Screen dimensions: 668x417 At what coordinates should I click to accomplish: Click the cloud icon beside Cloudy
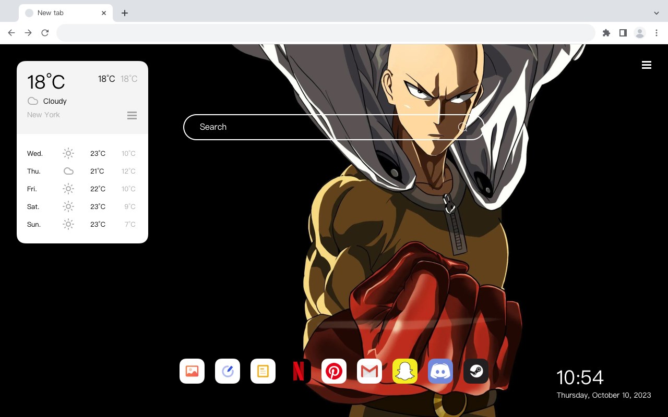[x=33, y=101]
